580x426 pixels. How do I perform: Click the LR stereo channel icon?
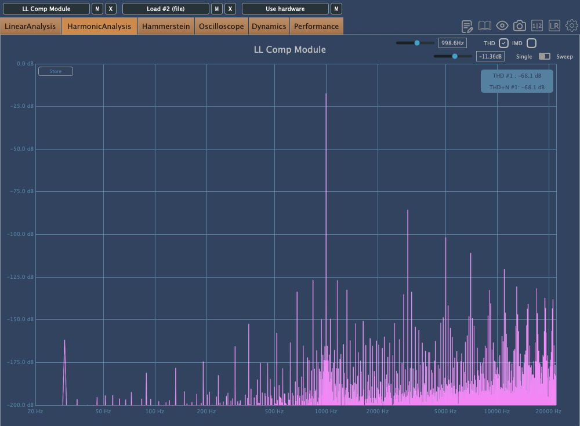pos(554,26)
